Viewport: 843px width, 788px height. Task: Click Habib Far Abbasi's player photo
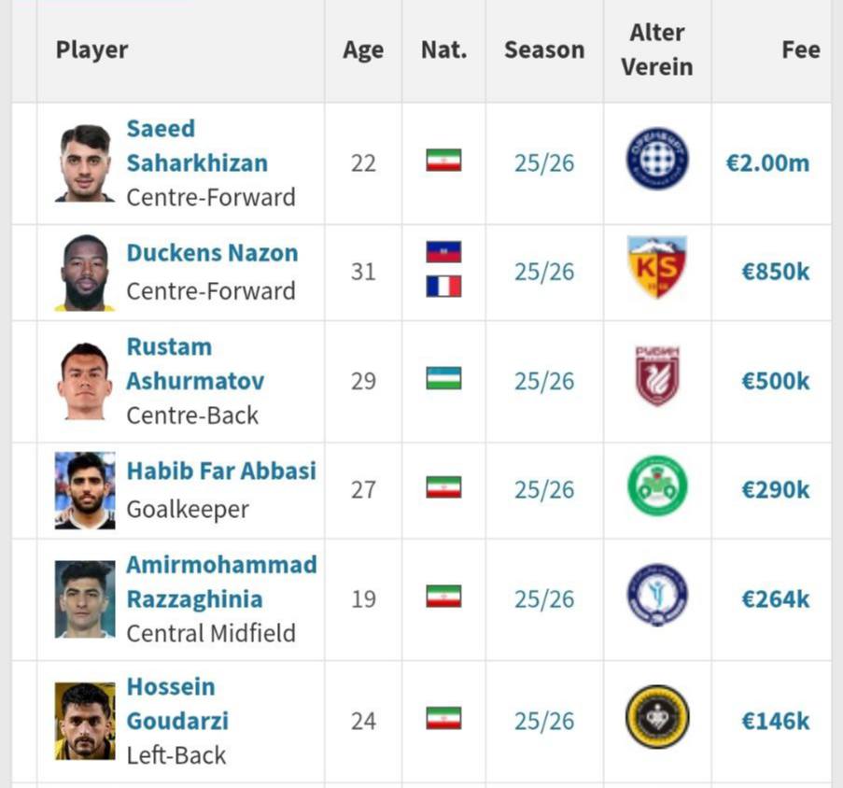point(85,490)
